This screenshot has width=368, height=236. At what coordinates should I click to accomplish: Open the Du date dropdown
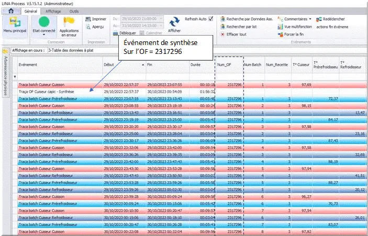coord(161,19)
